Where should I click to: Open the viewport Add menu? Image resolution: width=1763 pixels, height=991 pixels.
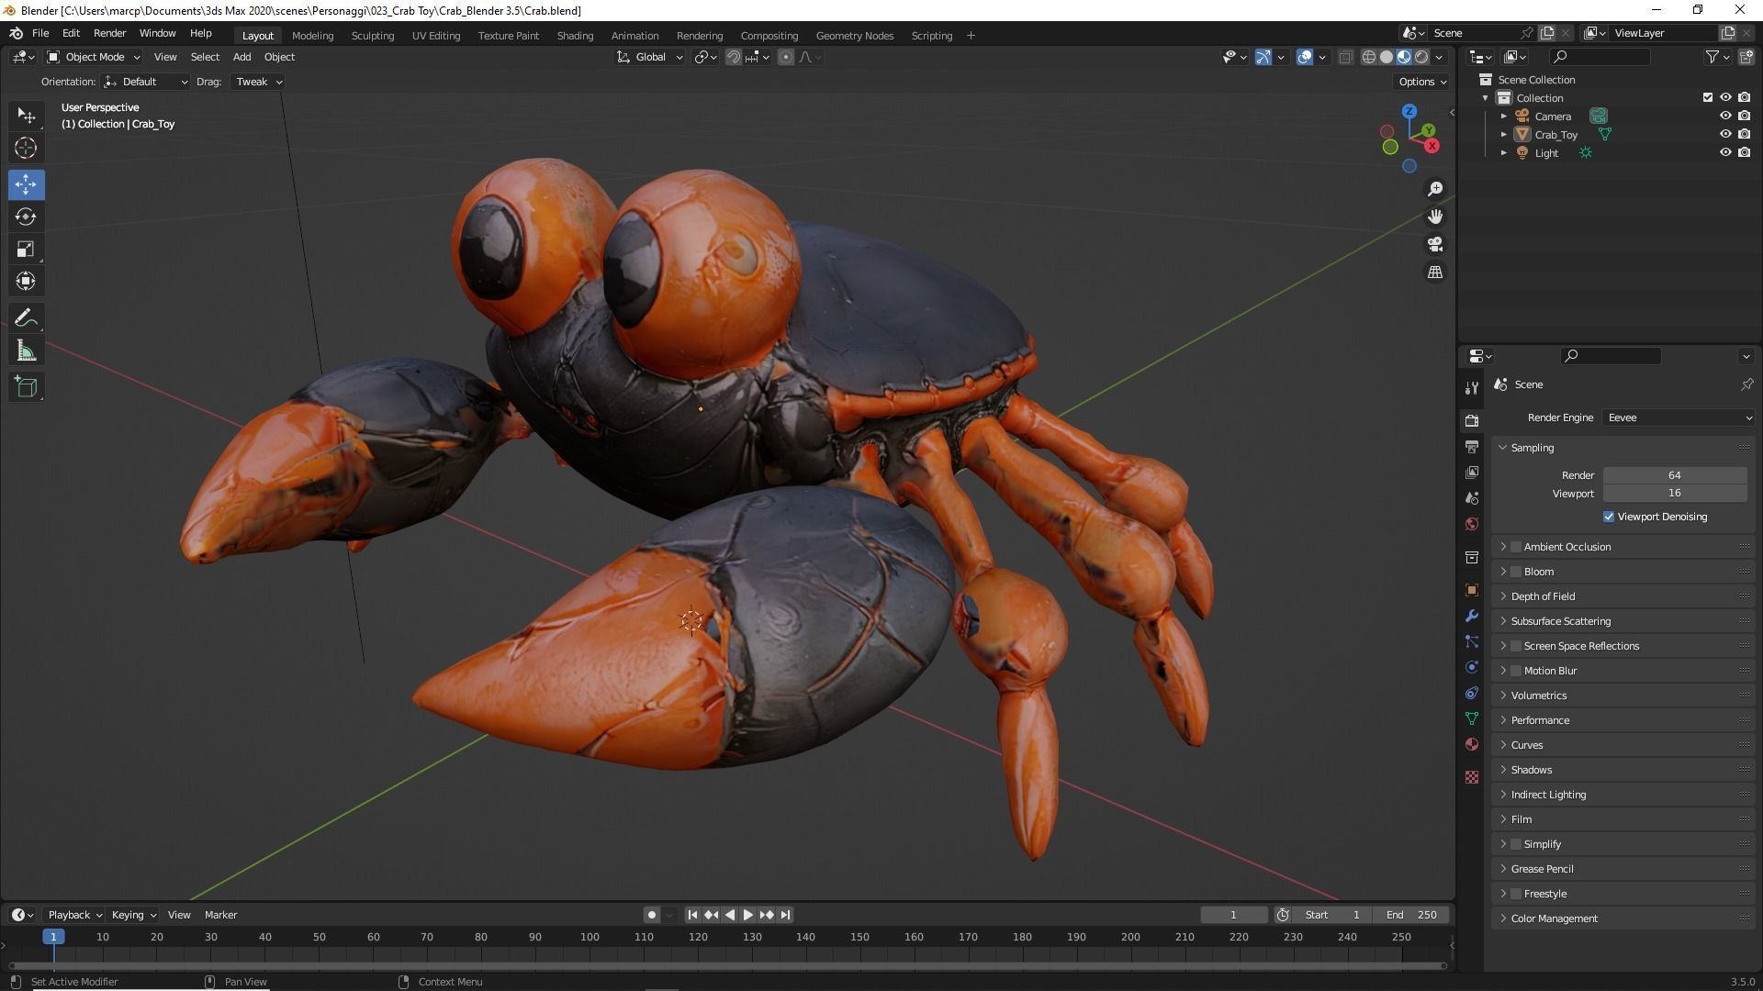click(241, 57)
